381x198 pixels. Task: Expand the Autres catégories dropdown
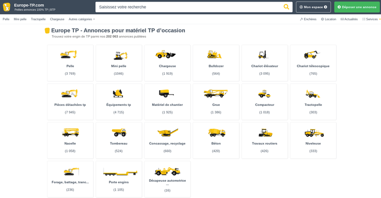[82, 19]
